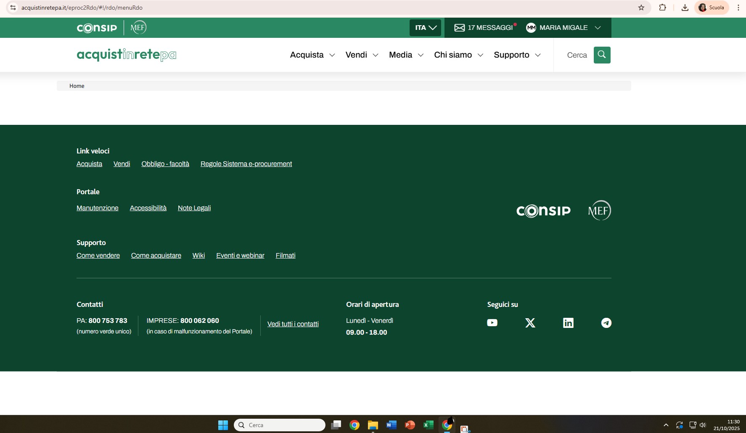Follow the Vedi tutti i contatti link
This screenshot has width=746, height=433.
(x=293, y=324)
